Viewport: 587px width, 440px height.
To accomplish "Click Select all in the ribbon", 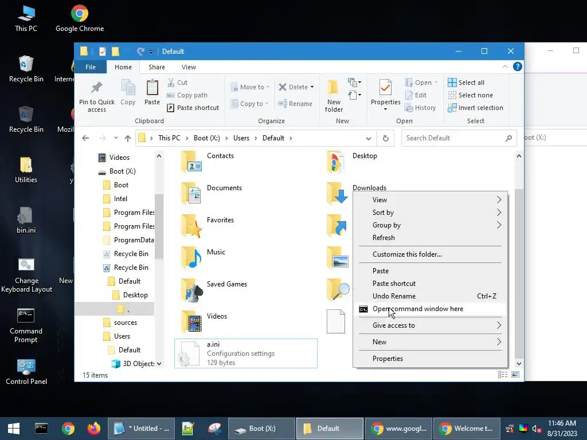I will coord(466,82).
